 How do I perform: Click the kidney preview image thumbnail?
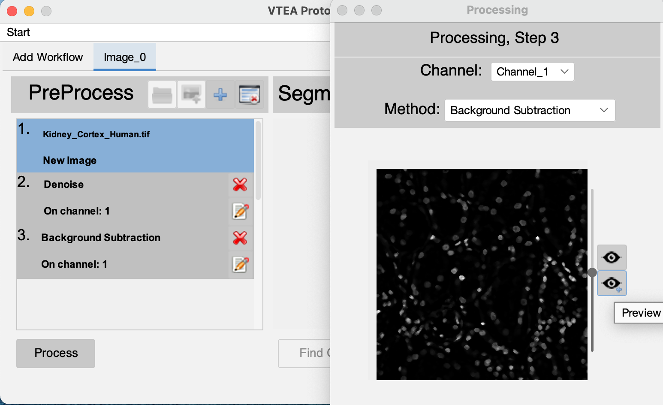pos(482,275)
